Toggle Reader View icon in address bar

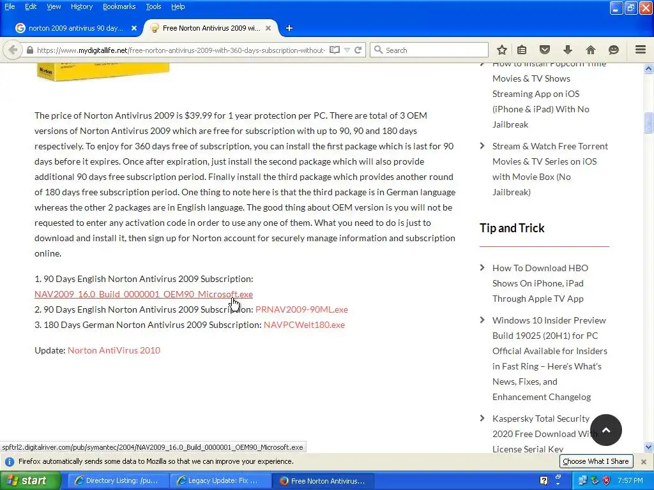(335, 50)
